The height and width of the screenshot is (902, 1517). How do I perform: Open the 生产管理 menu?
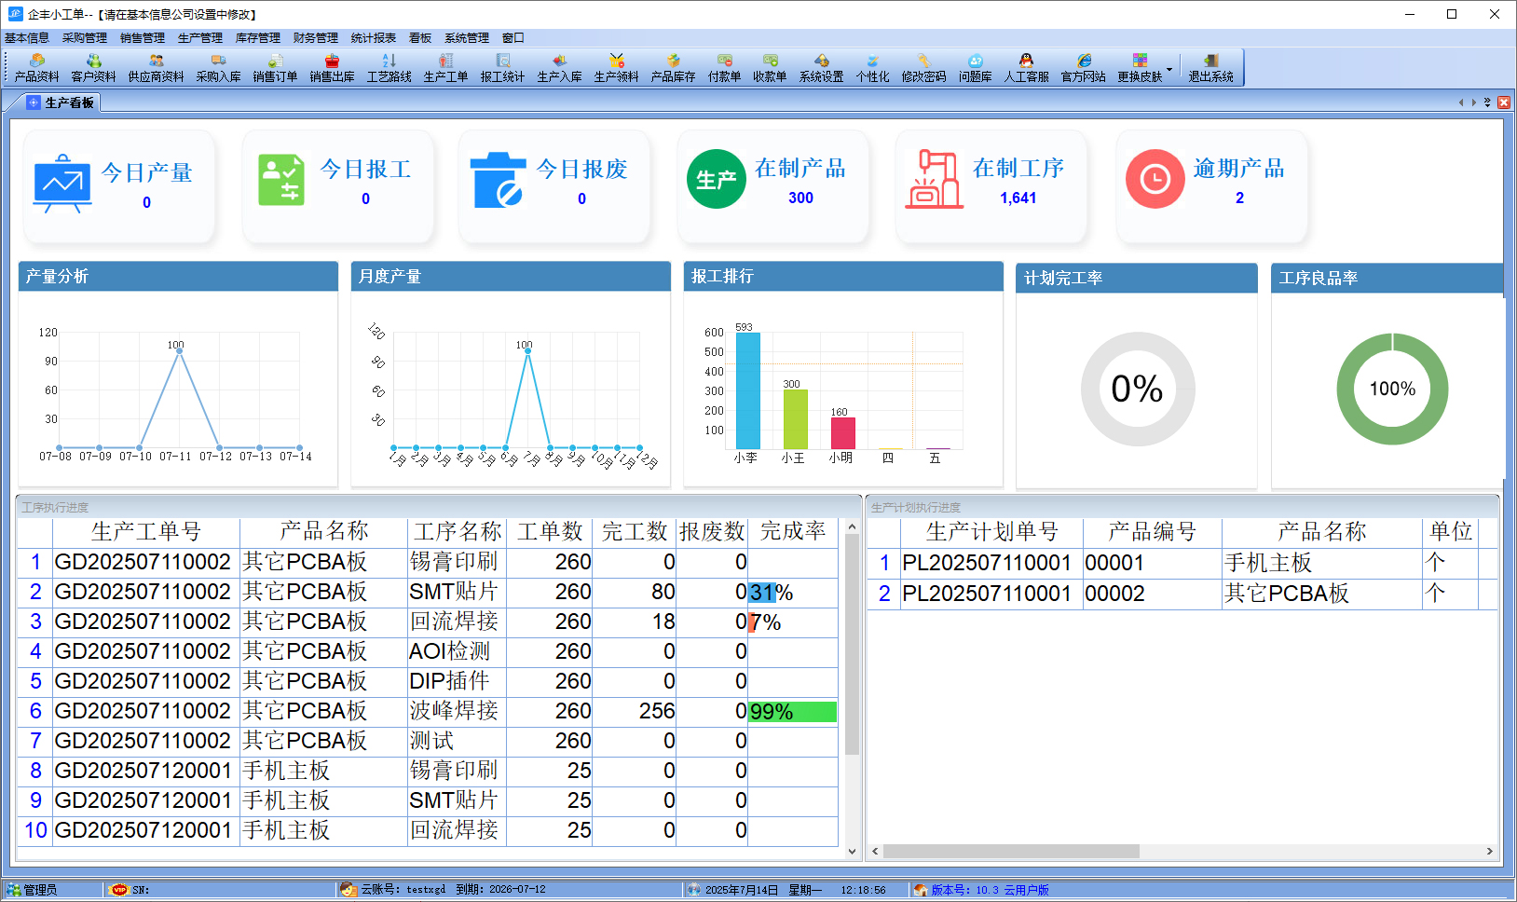(x=199, y=38)
